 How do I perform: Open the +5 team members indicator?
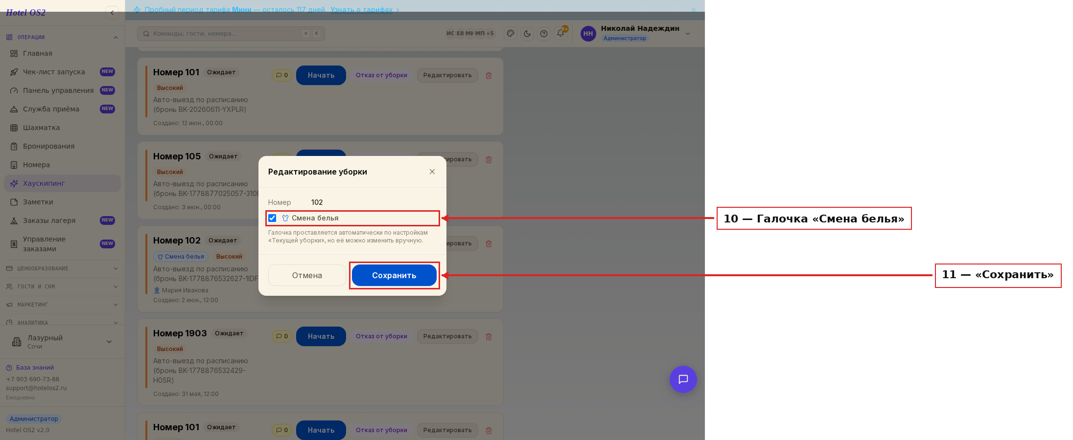pos(490,33)
